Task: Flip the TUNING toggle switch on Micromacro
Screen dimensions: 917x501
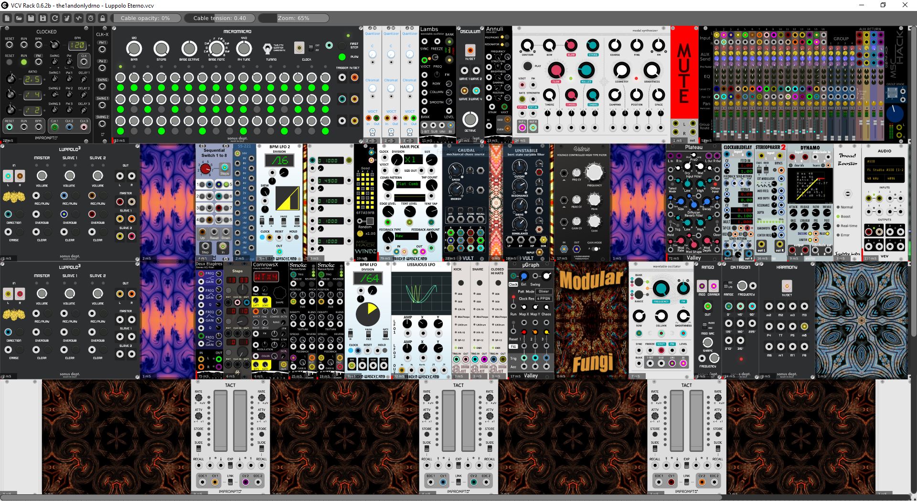Action: coord(268,49)
